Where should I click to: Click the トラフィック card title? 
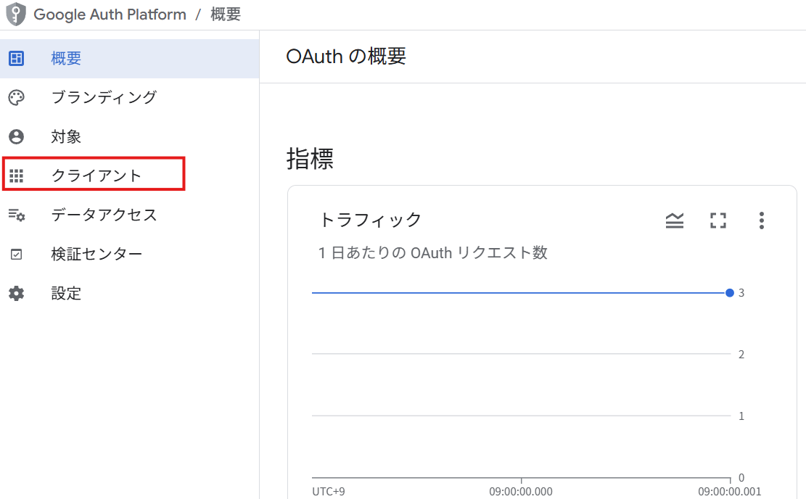point(371,220)
